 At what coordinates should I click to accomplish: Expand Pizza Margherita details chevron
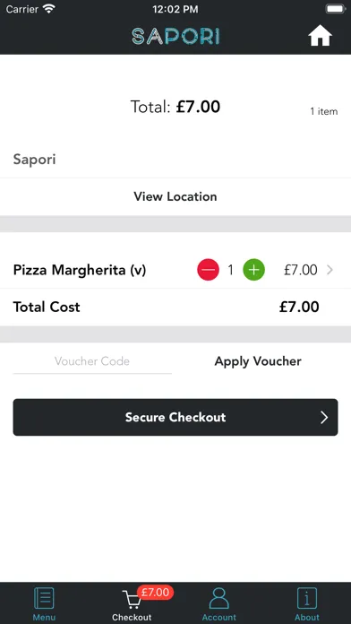(x=330, y=270)
